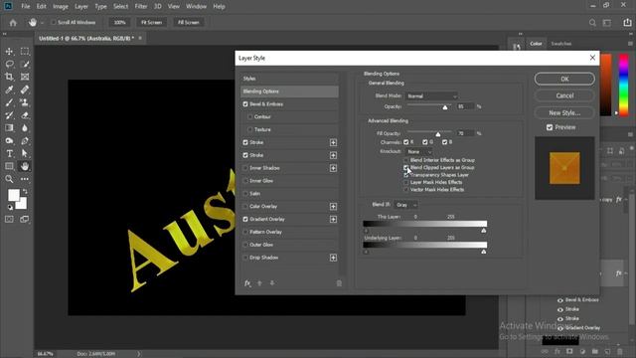Click the fx icon in Layer Style dialog
Image resolution: width=636 pixels, height=358 pixels.
point(247,282)
